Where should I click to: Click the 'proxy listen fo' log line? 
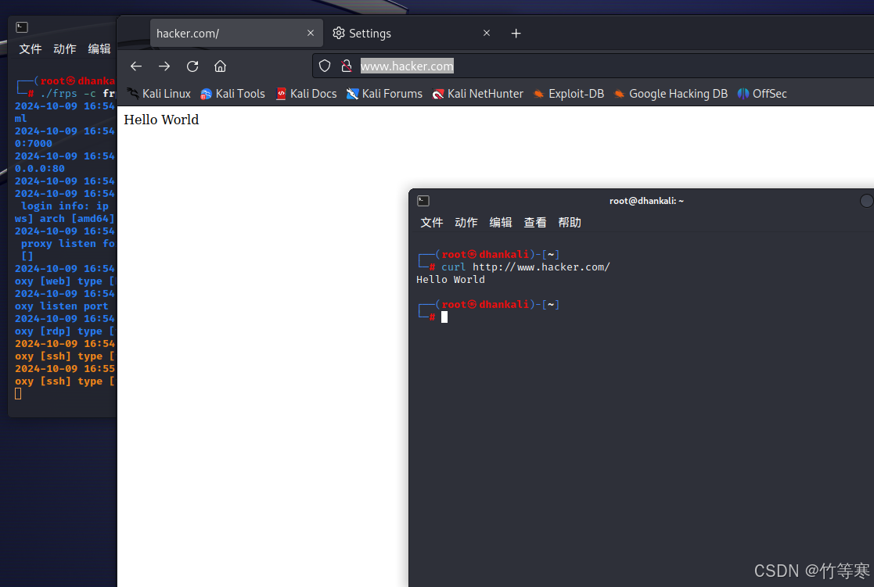(67, 243)
